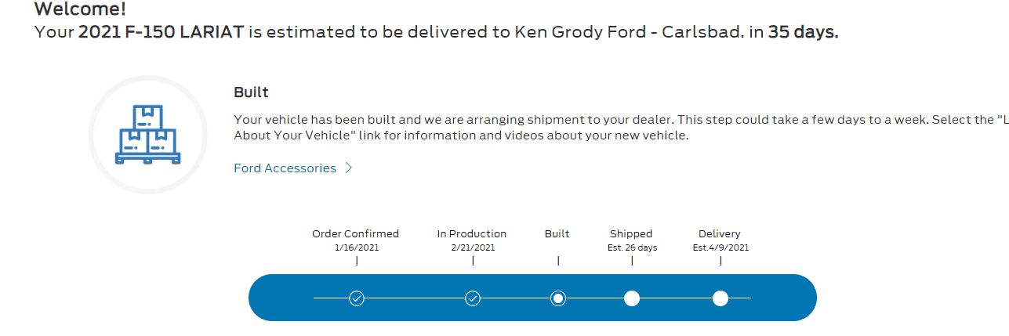Click the Order Confirmed checkmark circle
This screenshot has width=1009, height=336.
pyautogui.click(x=357, y=298)
